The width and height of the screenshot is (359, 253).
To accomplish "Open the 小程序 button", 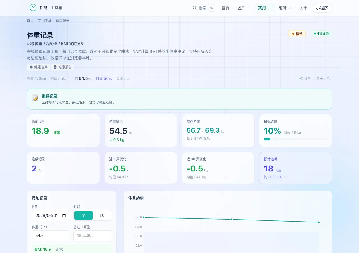I will (x=322, y=8).
